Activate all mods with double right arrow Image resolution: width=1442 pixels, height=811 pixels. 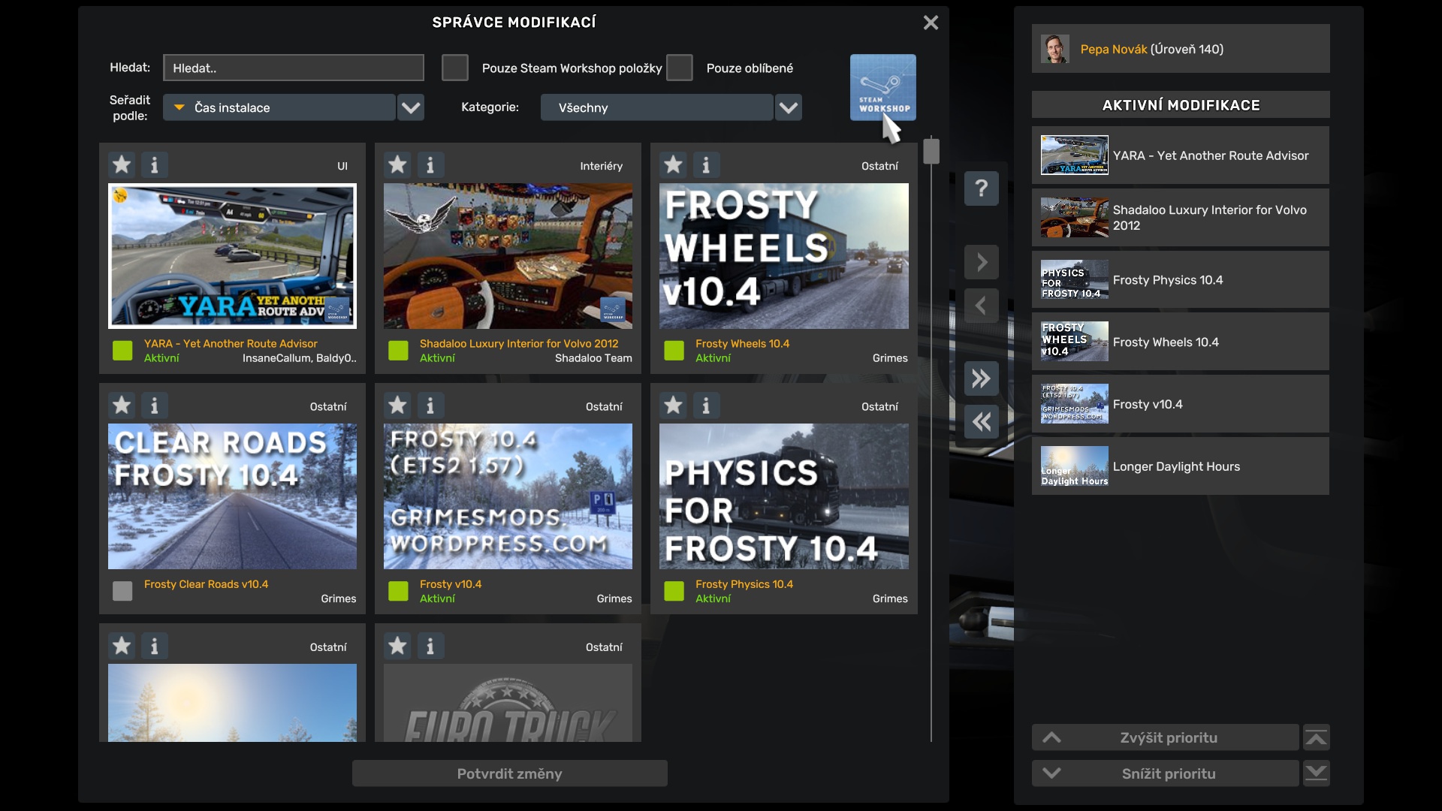point(982,378)
